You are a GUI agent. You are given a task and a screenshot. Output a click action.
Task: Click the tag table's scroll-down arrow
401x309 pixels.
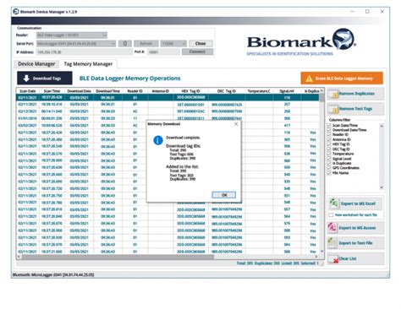pyautogui.click(x=321, y=252)
